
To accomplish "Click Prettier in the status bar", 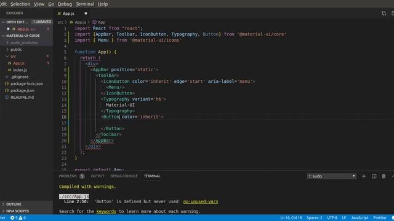I will (380, 218).
